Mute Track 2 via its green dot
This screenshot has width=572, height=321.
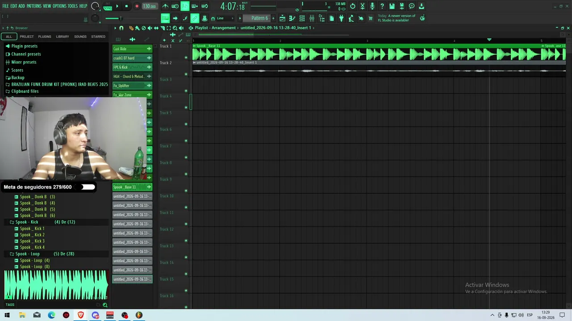click(186, 74)
